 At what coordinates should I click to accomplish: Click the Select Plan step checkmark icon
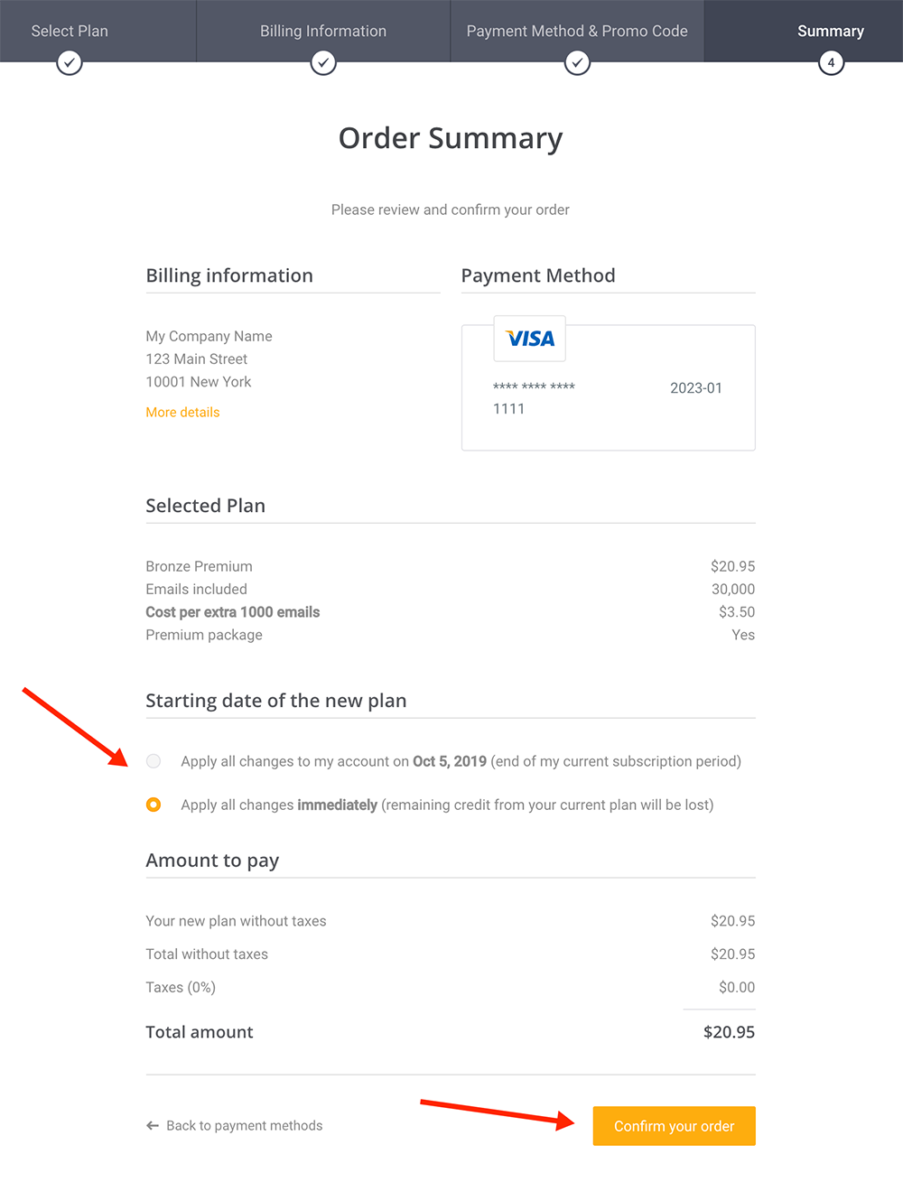click(x=70, y=62)
